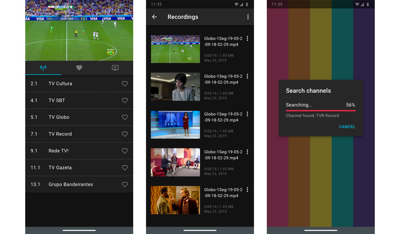Toggle the heart for TV Globo
Image resolution: width=400 pixels, height=234 pixels.
(124, 117)
